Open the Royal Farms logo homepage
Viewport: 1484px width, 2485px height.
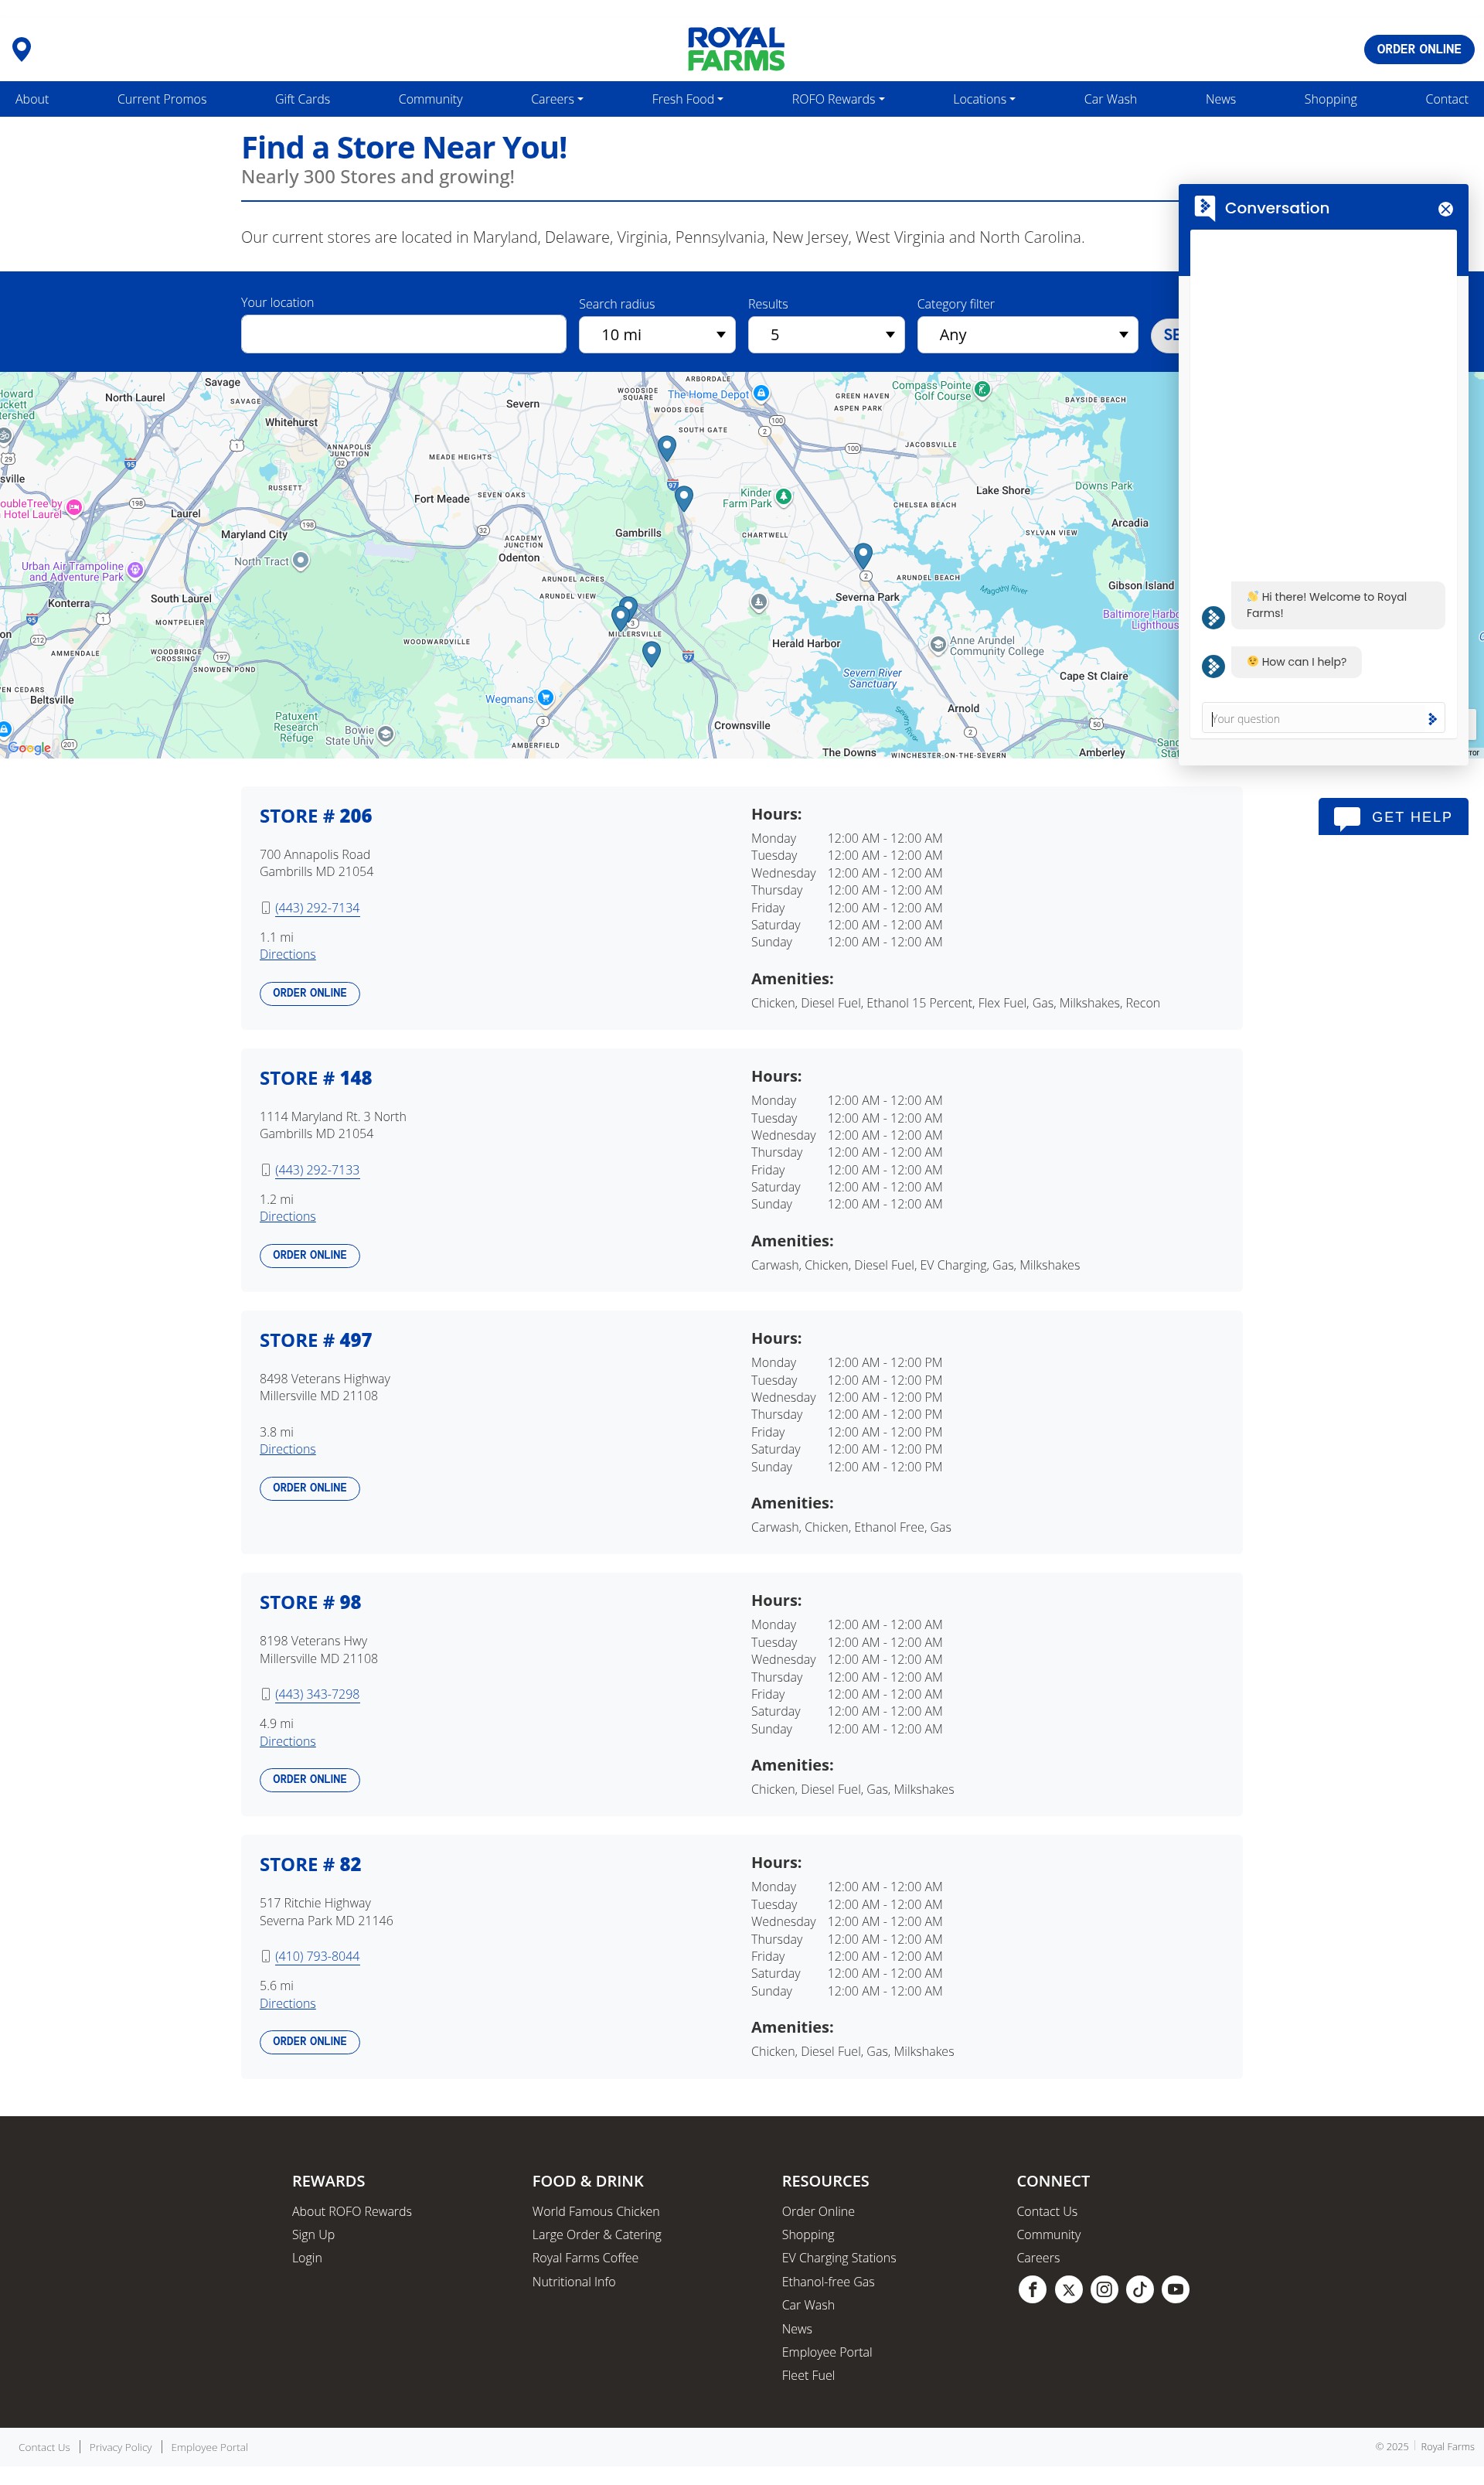point(736,49)
